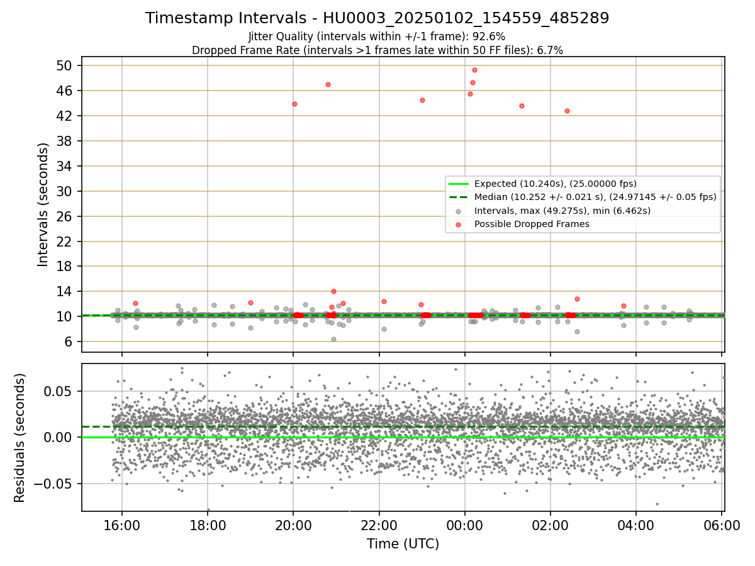Click the "18:00" x-axis tick label
Image resolution: width=755 pixels, height=566 pixels.
(x=208, y=524)
